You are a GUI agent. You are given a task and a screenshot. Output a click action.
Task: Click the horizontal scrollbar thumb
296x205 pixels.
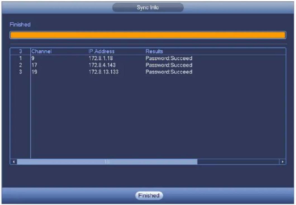pos(107,162)
